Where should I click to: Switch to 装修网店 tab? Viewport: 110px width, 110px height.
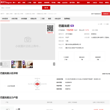67,19
